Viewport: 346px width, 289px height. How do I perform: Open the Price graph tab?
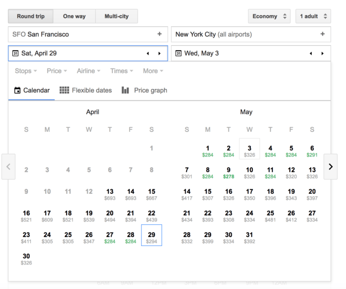[x=145, y=90]
